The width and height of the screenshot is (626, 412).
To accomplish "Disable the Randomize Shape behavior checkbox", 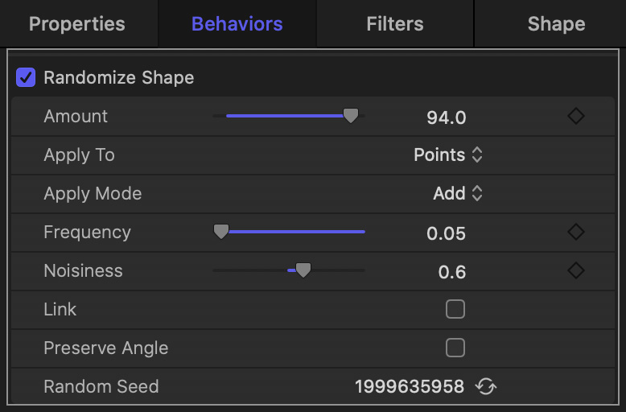I will pos(26,77).
